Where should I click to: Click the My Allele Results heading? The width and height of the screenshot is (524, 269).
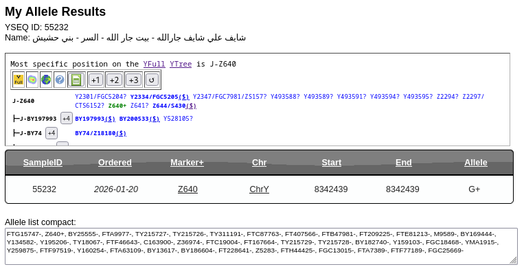click(56, 12)
